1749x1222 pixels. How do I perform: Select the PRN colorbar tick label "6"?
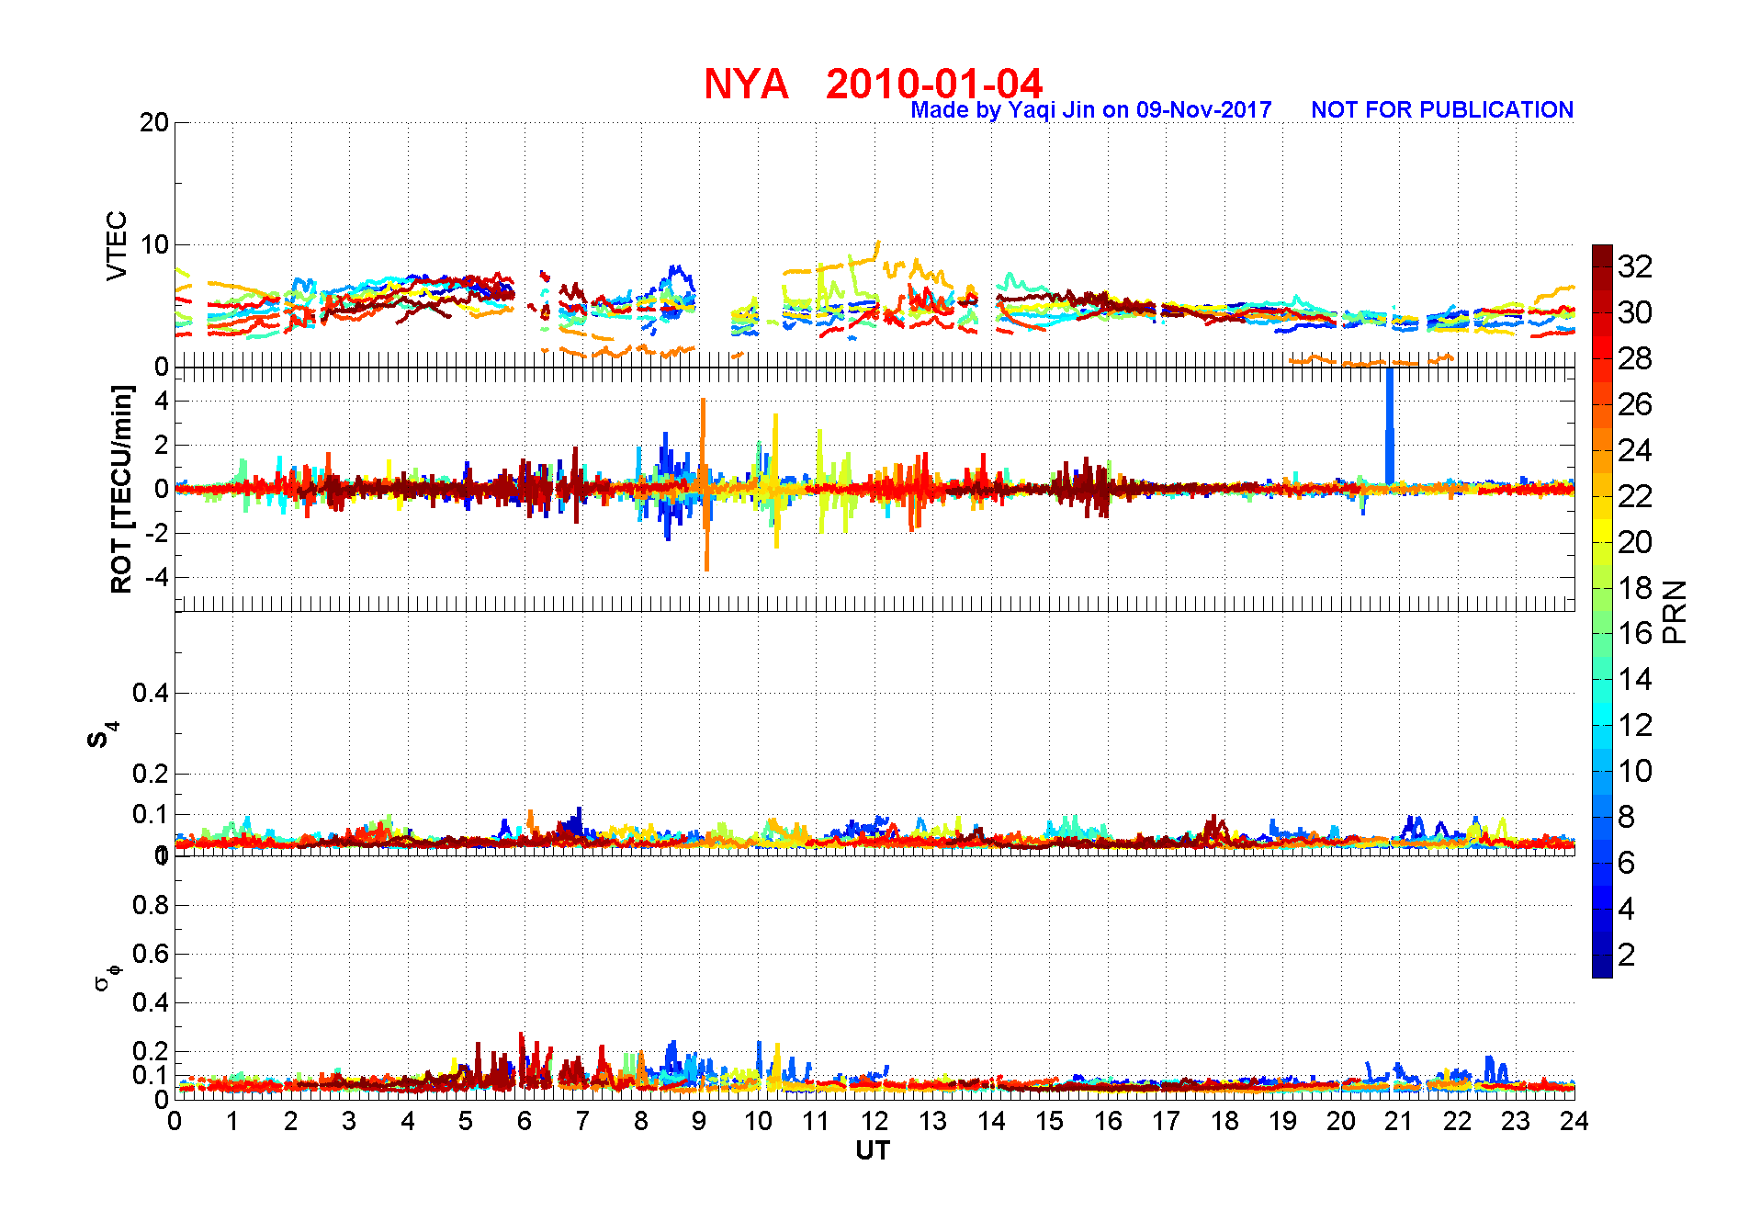[x=1627, y=863]
